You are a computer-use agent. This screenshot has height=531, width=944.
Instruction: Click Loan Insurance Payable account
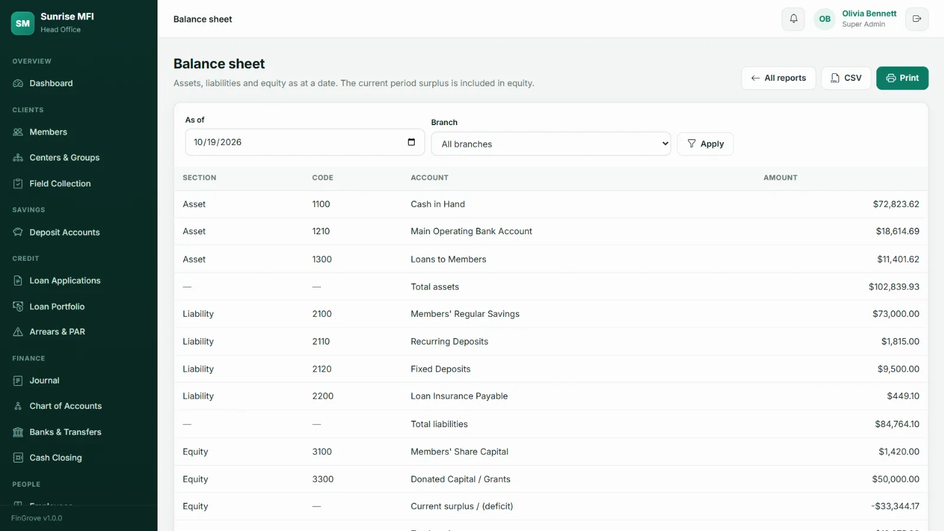tap(459, 396)
